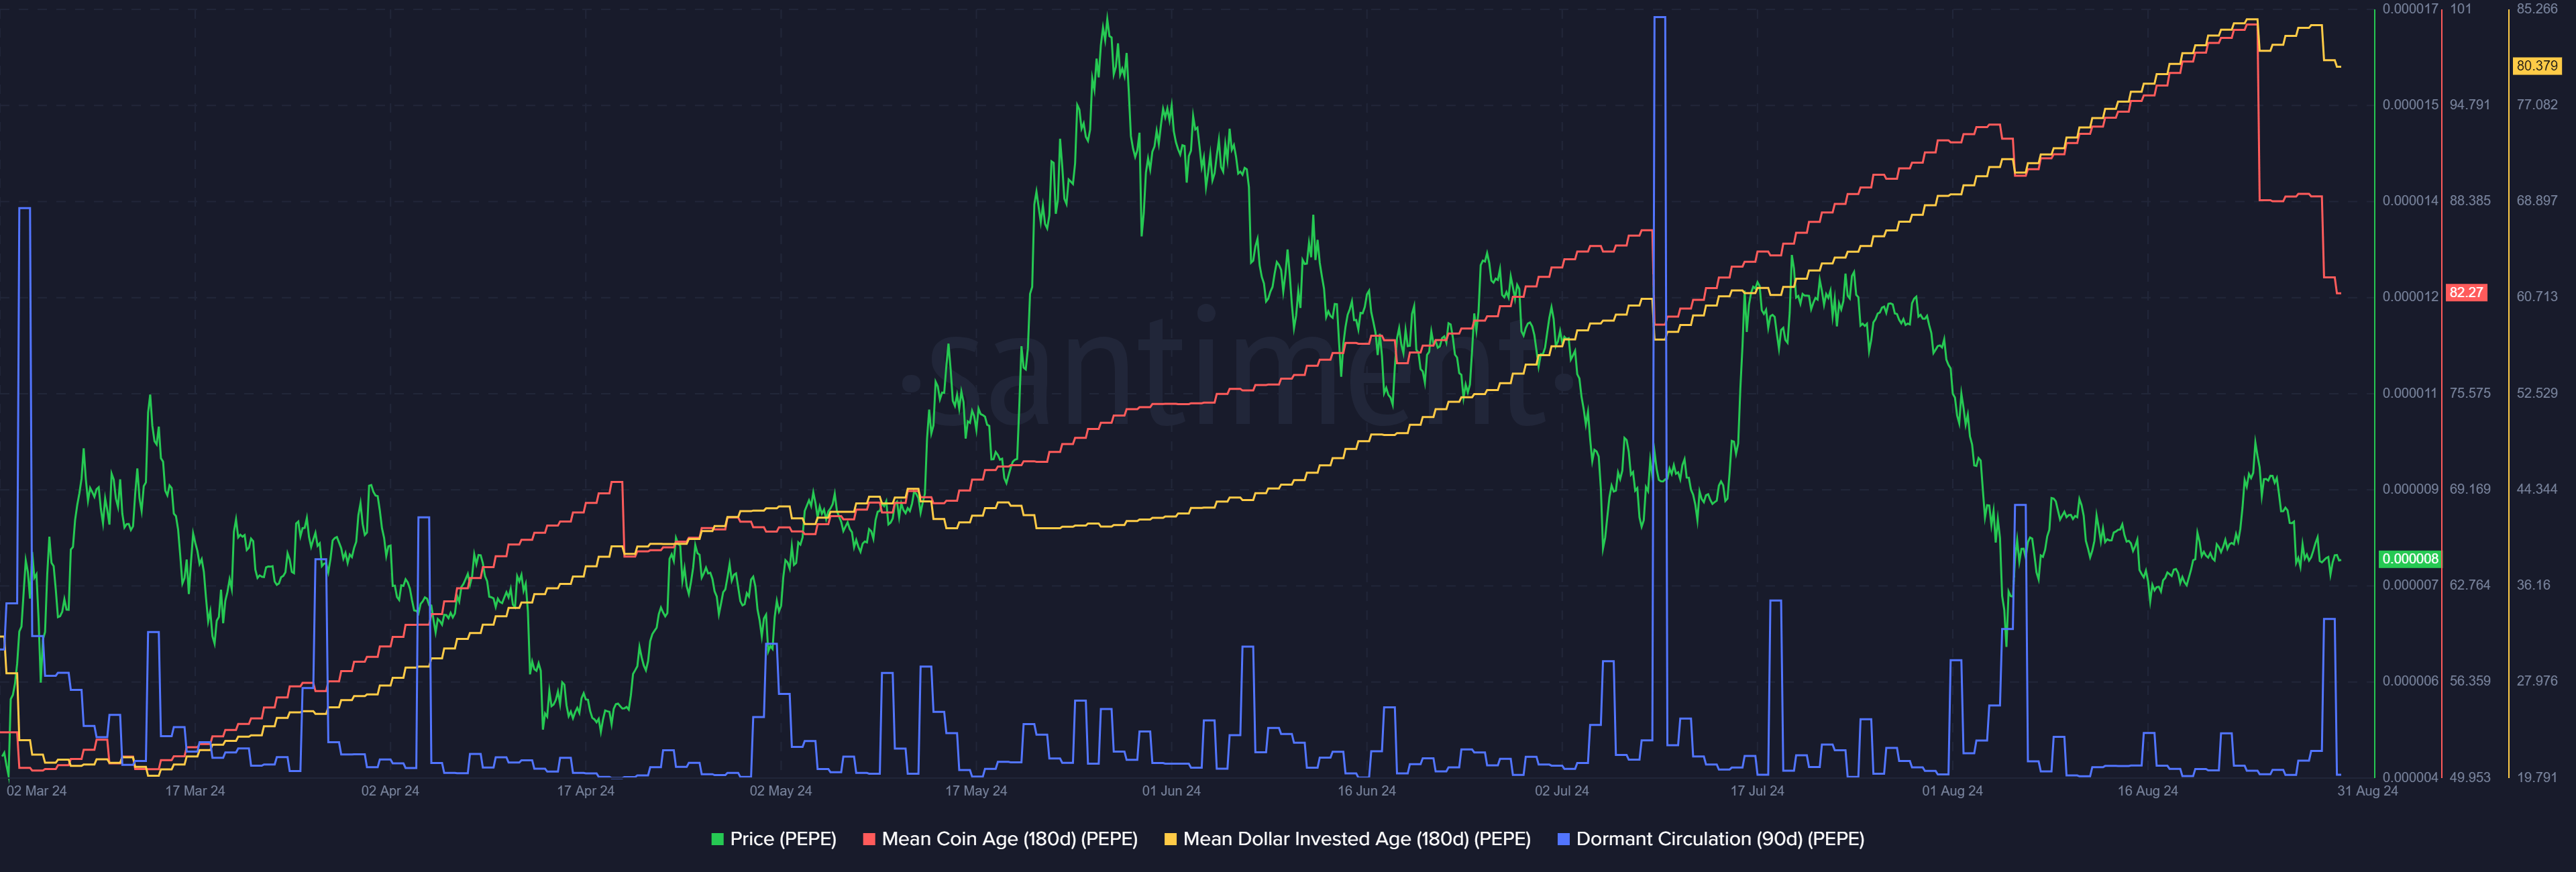
Task: Click the green 0.000008 price tag
Action: [2410, 559]
